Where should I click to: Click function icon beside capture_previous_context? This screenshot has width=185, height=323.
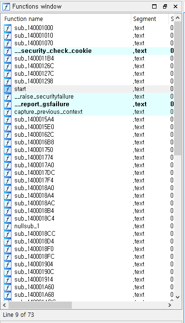(8, 112)
